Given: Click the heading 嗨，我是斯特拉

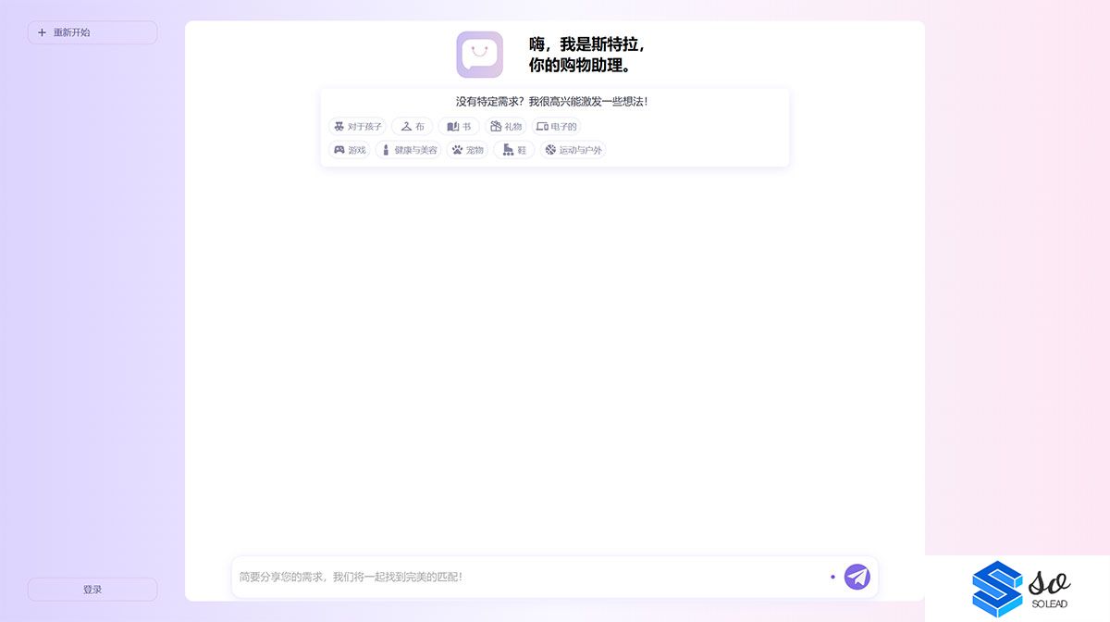Looking at the screenshot, I should (586, 44).
